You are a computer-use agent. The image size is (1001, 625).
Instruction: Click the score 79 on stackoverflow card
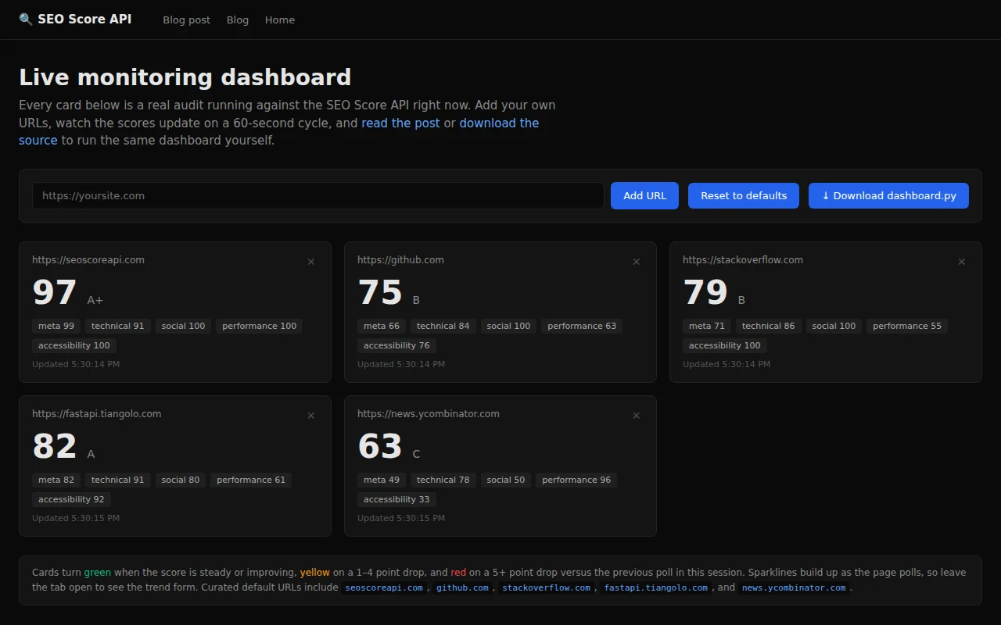pos(705,293)
